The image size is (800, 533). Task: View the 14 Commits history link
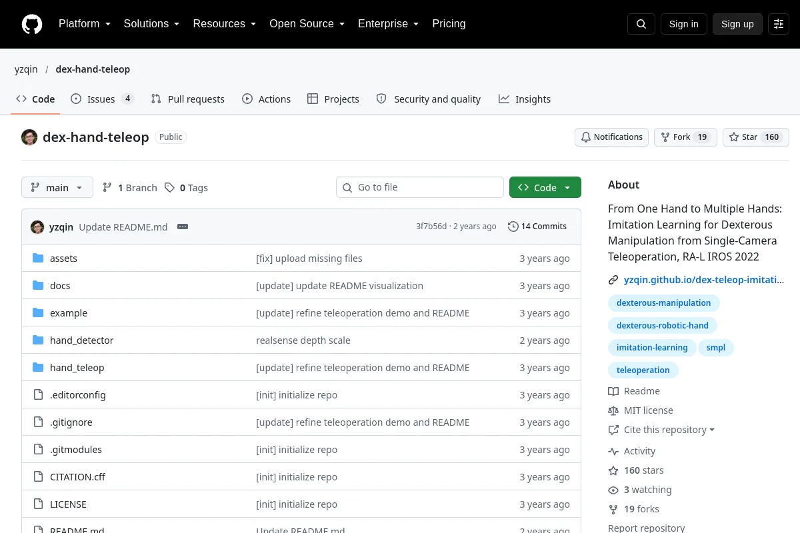click(x=537, y=227)
